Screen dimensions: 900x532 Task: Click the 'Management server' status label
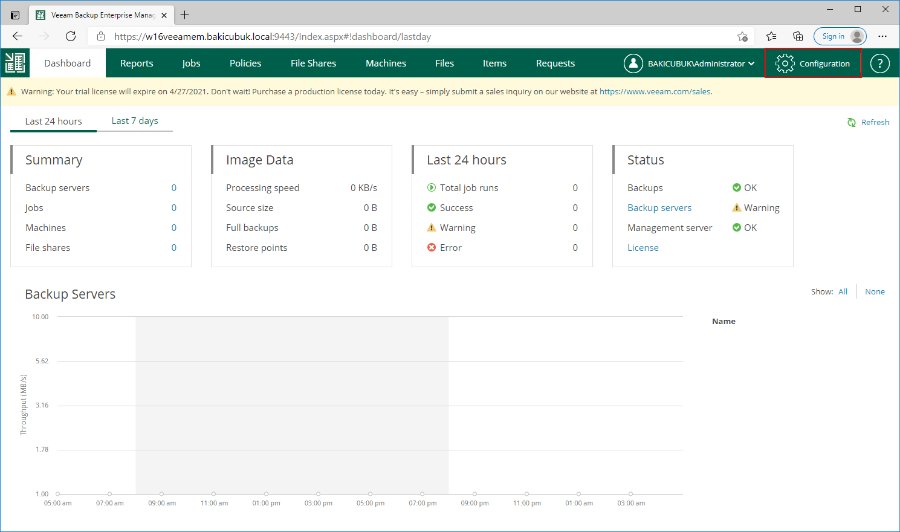pyautogui.click(x=670, y=227)
